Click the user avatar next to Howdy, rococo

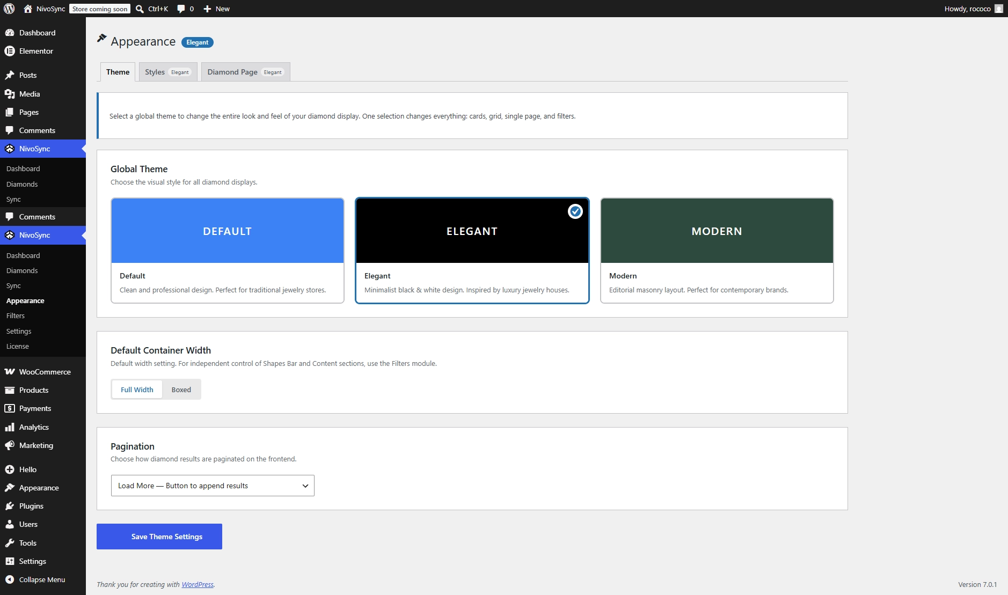point(998,9)
